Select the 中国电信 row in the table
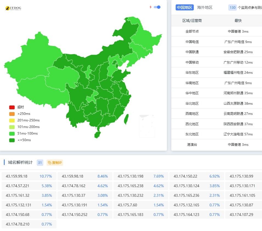The image size is (262, 231). pos(192,41)
